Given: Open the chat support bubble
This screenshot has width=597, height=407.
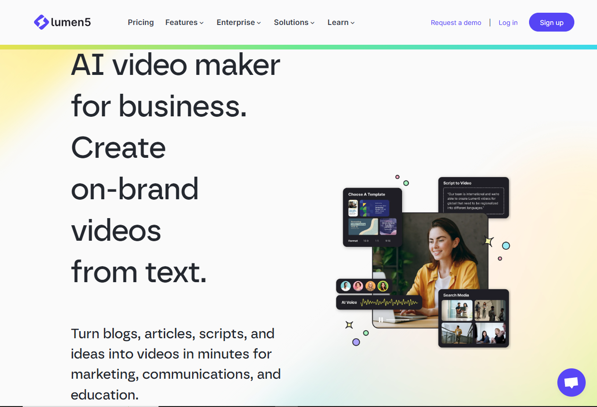Looking at the screenshot, I should (571, 382).
